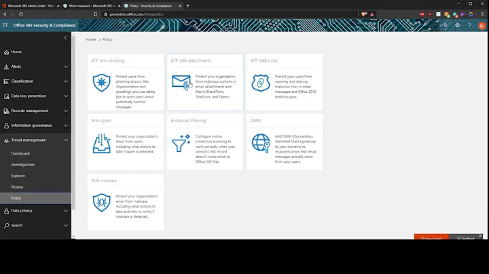
Task: Expand the Search section chevron
Action: pos(65,225)
